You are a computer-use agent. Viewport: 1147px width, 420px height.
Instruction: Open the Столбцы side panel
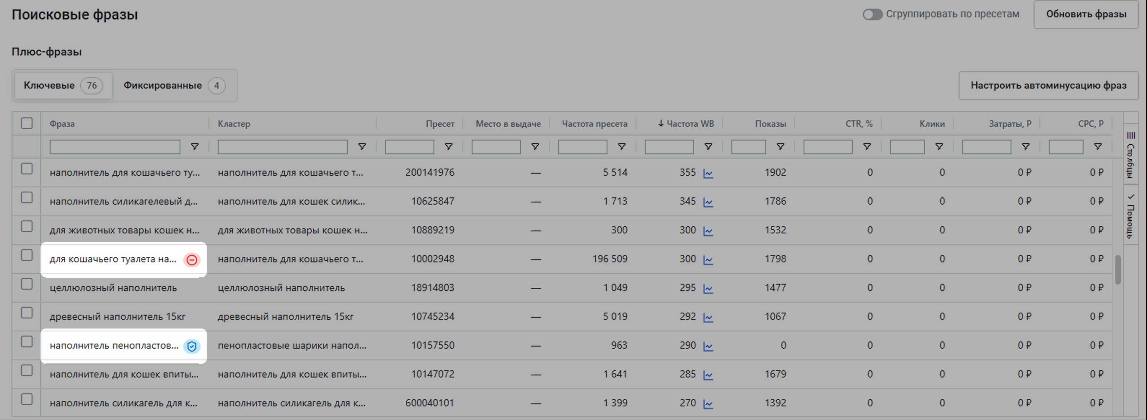(1130, 154)
